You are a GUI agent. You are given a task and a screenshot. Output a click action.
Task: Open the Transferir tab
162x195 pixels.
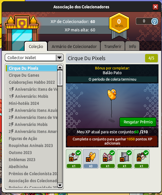(113, 46)
